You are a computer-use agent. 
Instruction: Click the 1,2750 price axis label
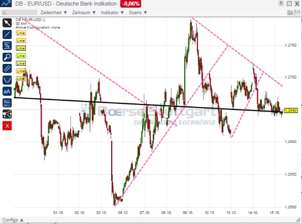pos(291,45)
